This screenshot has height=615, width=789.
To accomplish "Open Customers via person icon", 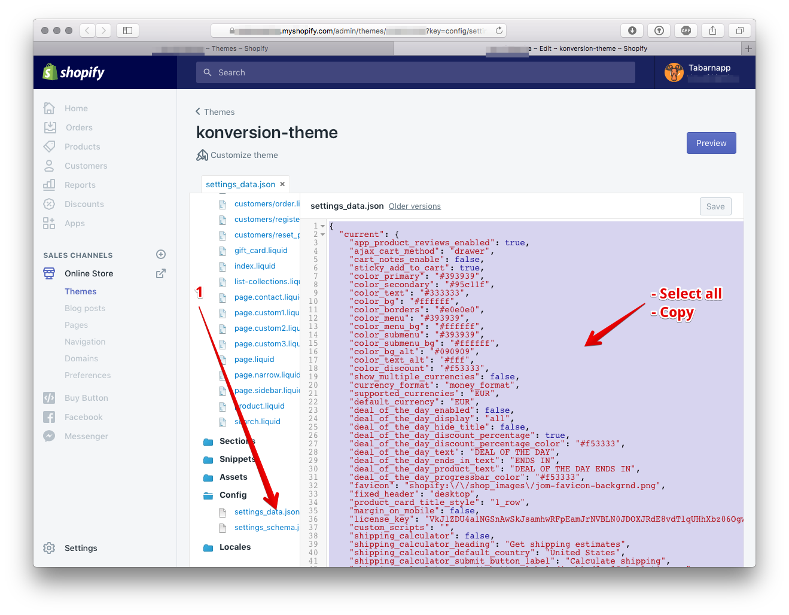I will (49, 166).
